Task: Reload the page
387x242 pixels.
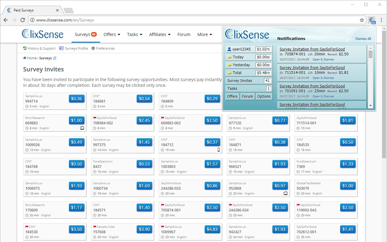Action: tap(23, 20)
